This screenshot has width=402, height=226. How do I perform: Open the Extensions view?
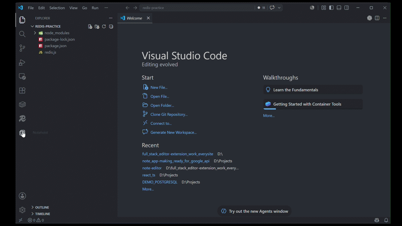tap(22, 90)
